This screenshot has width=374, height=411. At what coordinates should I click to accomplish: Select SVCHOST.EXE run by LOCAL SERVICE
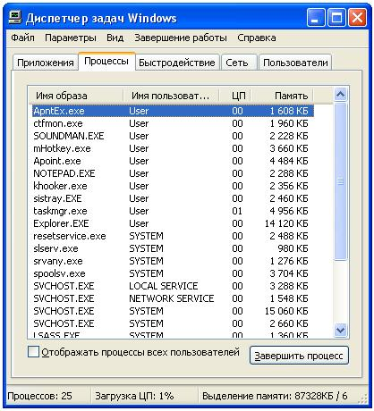pyautogui.click(x=173, y=286)
